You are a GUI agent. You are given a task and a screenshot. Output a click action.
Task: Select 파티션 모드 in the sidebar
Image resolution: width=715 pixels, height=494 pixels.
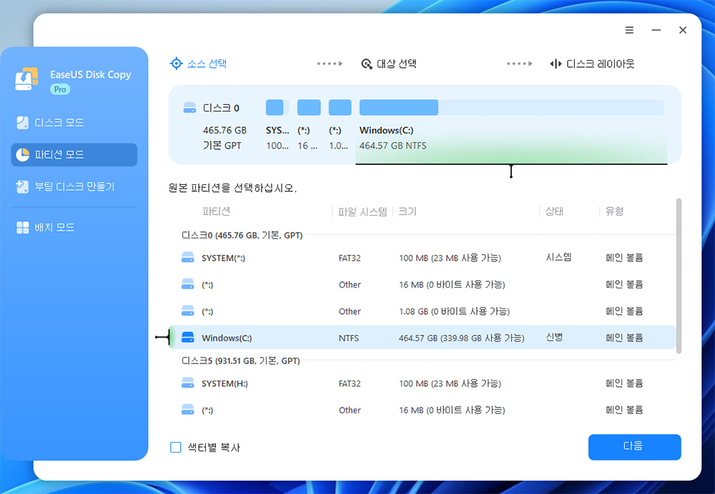pyautogui.click(x=74, y=155)
